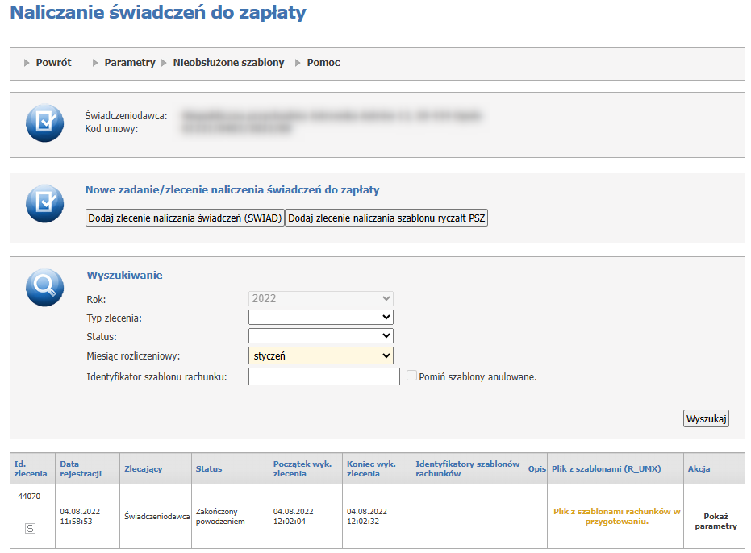Open Nieobsłużone szablony menu item
751x553 pixels.
point(228,63)
